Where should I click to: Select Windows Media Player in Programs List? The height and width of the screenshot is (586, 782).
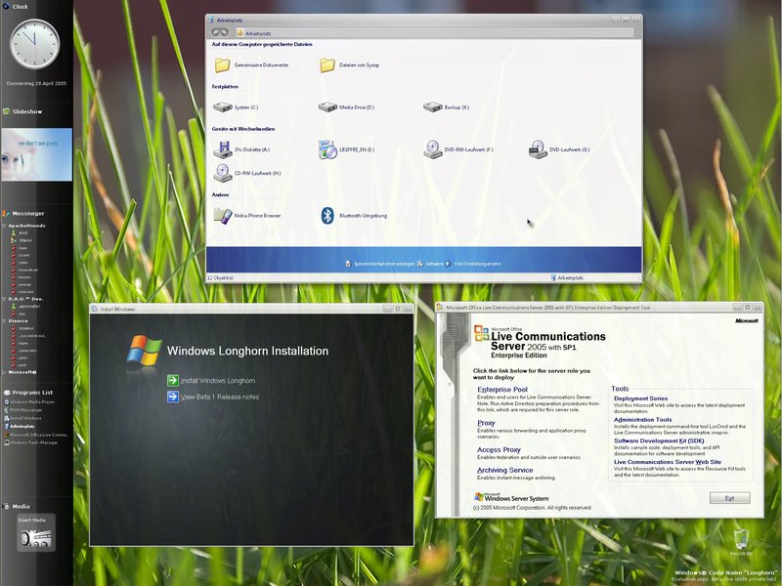click(x=33, y=401)
